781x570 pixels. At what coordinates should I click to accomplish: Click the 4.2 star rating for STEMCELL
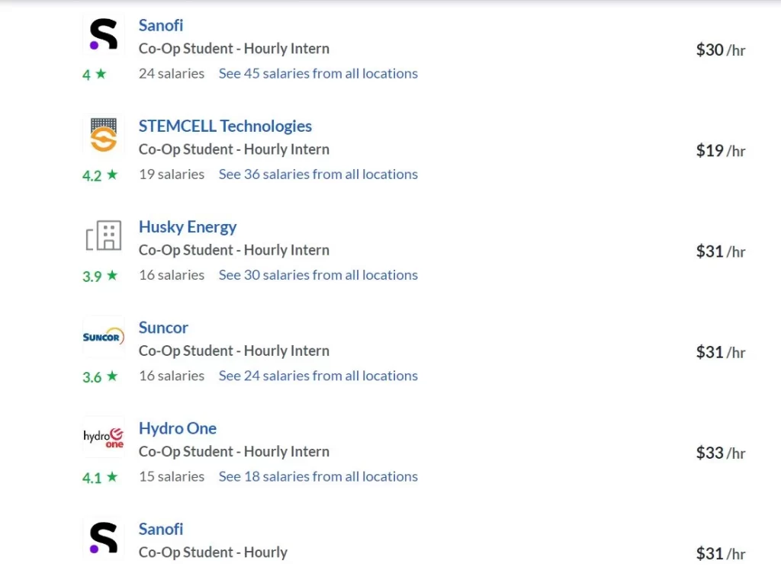[x=100, y=175]
